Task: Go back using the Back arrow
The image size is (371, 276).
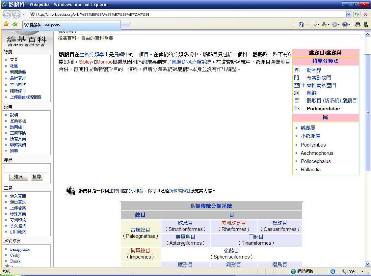Action: tap(7, 14)
